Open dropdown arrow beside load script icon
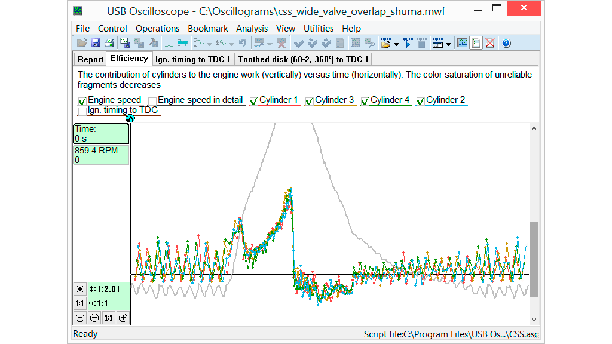Screen dimensions: 612x344 pyautogui.click(x=396, y=44)
